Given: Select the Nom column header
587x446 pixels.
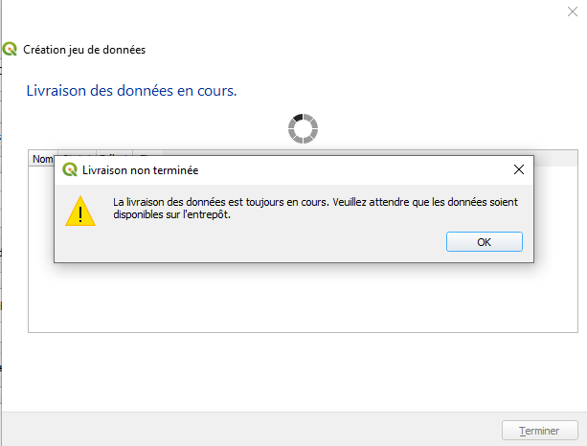Looking at the screenshot, I should [x=42, y=159].
